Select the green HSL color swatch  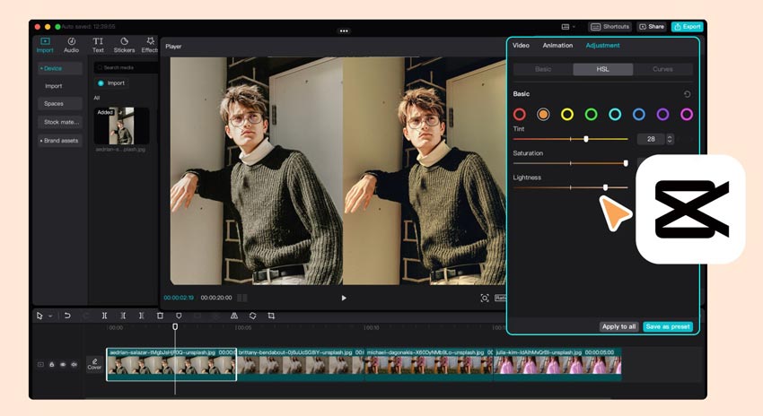591,114
